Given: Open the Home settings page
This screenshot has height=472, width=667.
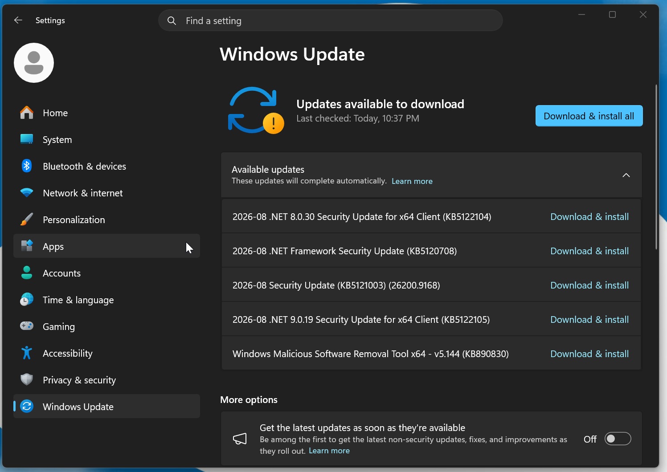Looking at the screenshot, I should tap(106, 113).
